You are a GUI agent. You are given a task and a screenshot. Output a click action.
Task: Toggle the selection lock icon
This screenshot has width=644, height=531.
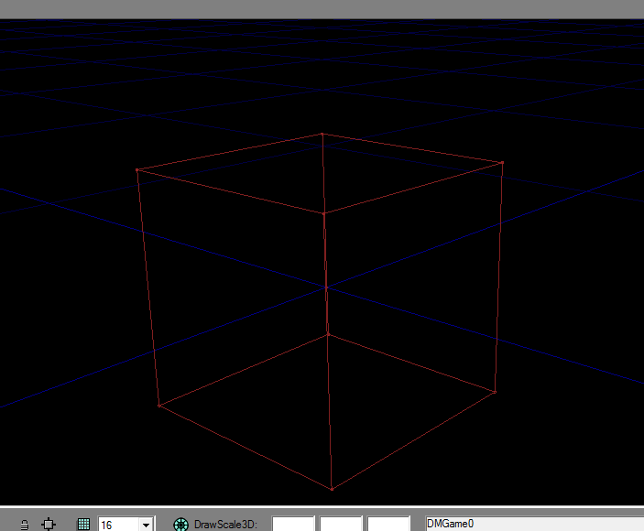click(x=25, y=525)
